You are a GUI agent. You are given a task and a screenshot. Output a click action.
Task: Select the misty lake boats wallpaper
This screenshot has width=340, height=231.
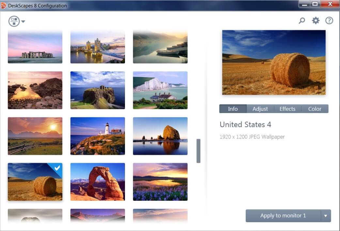coord(160,47)
